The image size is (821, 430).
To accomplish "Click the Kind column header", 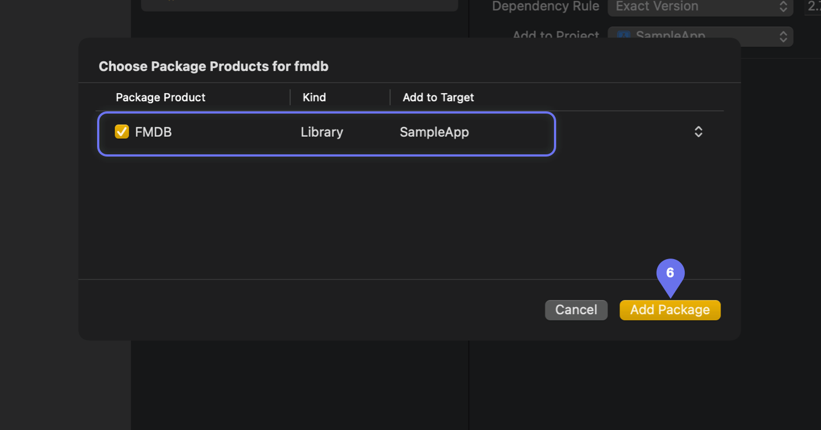I will (314, 98).
